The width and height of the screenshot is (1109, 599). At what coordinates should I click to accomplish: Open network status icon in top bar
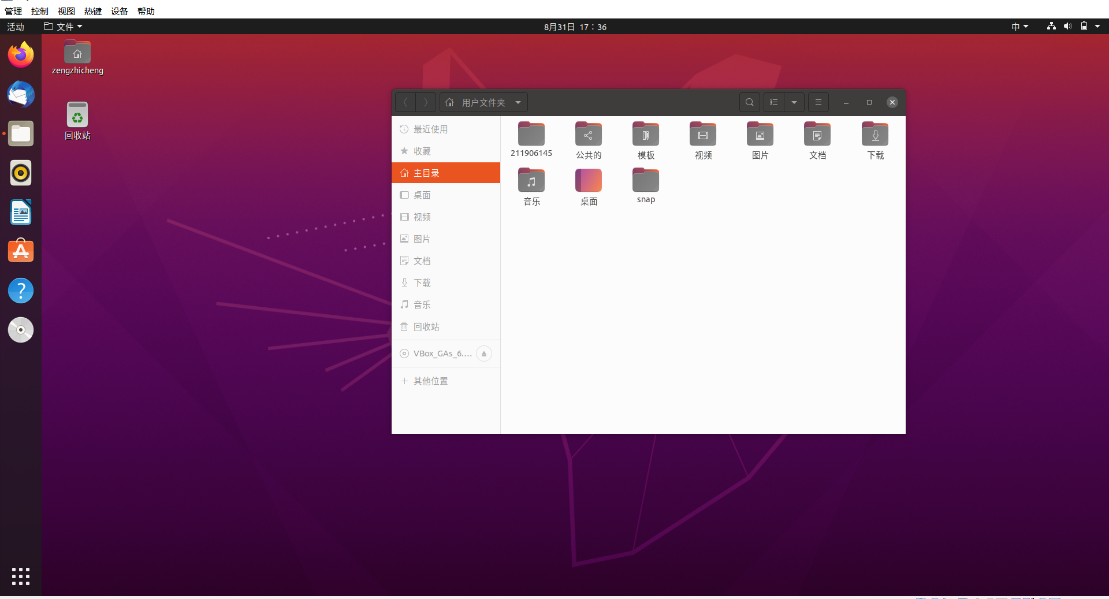1051,27
